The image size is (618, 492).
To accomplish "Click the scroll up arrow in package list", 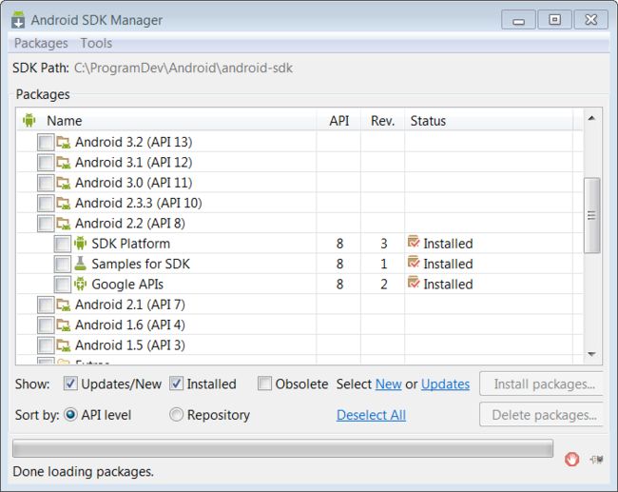I will tap(591, 118).
